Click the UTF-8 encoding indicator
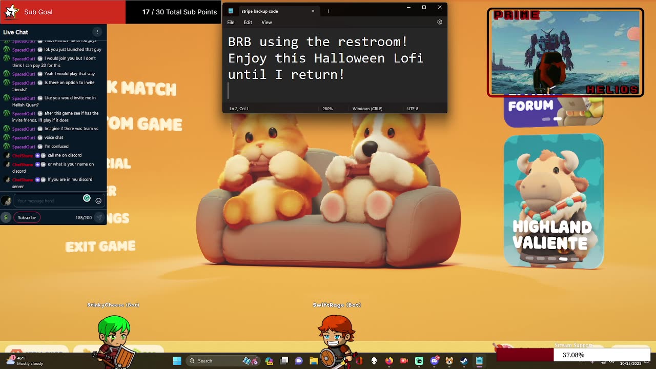 [413, 109]
